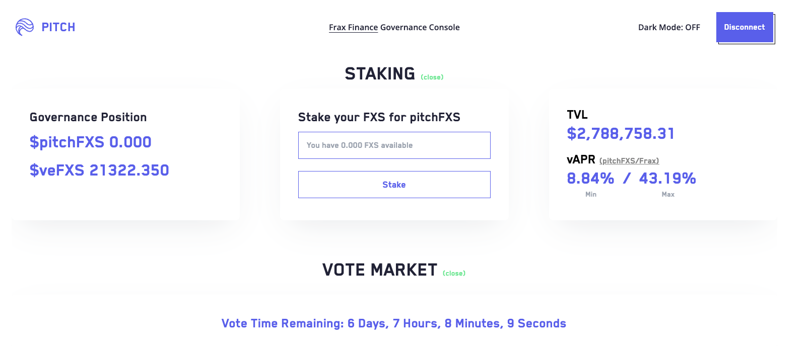Image resolution: width=812 pixels, height=346 pixels.
Task: Collapse the Staking section via close
Action: (432, 77)
